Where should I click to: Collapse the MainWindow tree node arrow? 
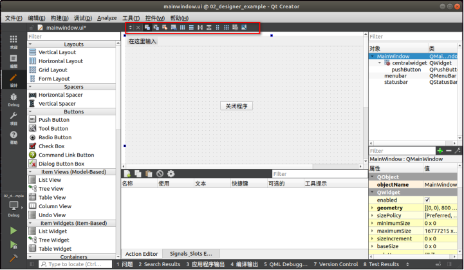click(x=373, y=56)
